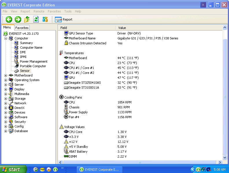Select the Voltage Values warning icon
The image size is (229, 173).
pyautogui.click(x=62, y=127)
